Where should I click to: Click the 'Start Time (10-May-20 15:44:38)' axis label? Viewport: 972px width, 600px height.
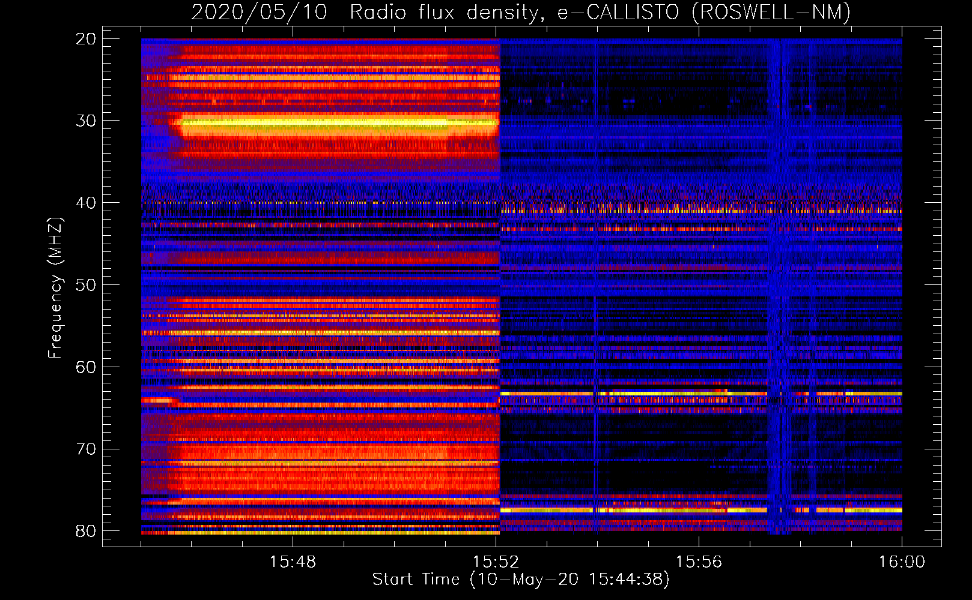521,580
